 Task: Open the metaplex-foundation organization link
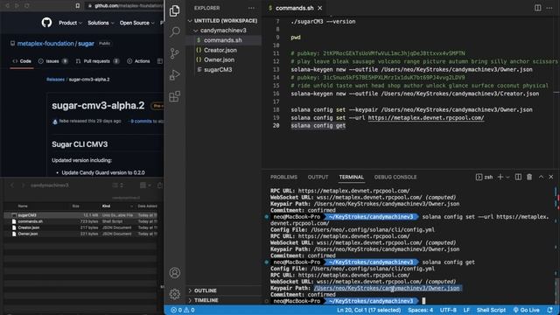pos(45,44)
